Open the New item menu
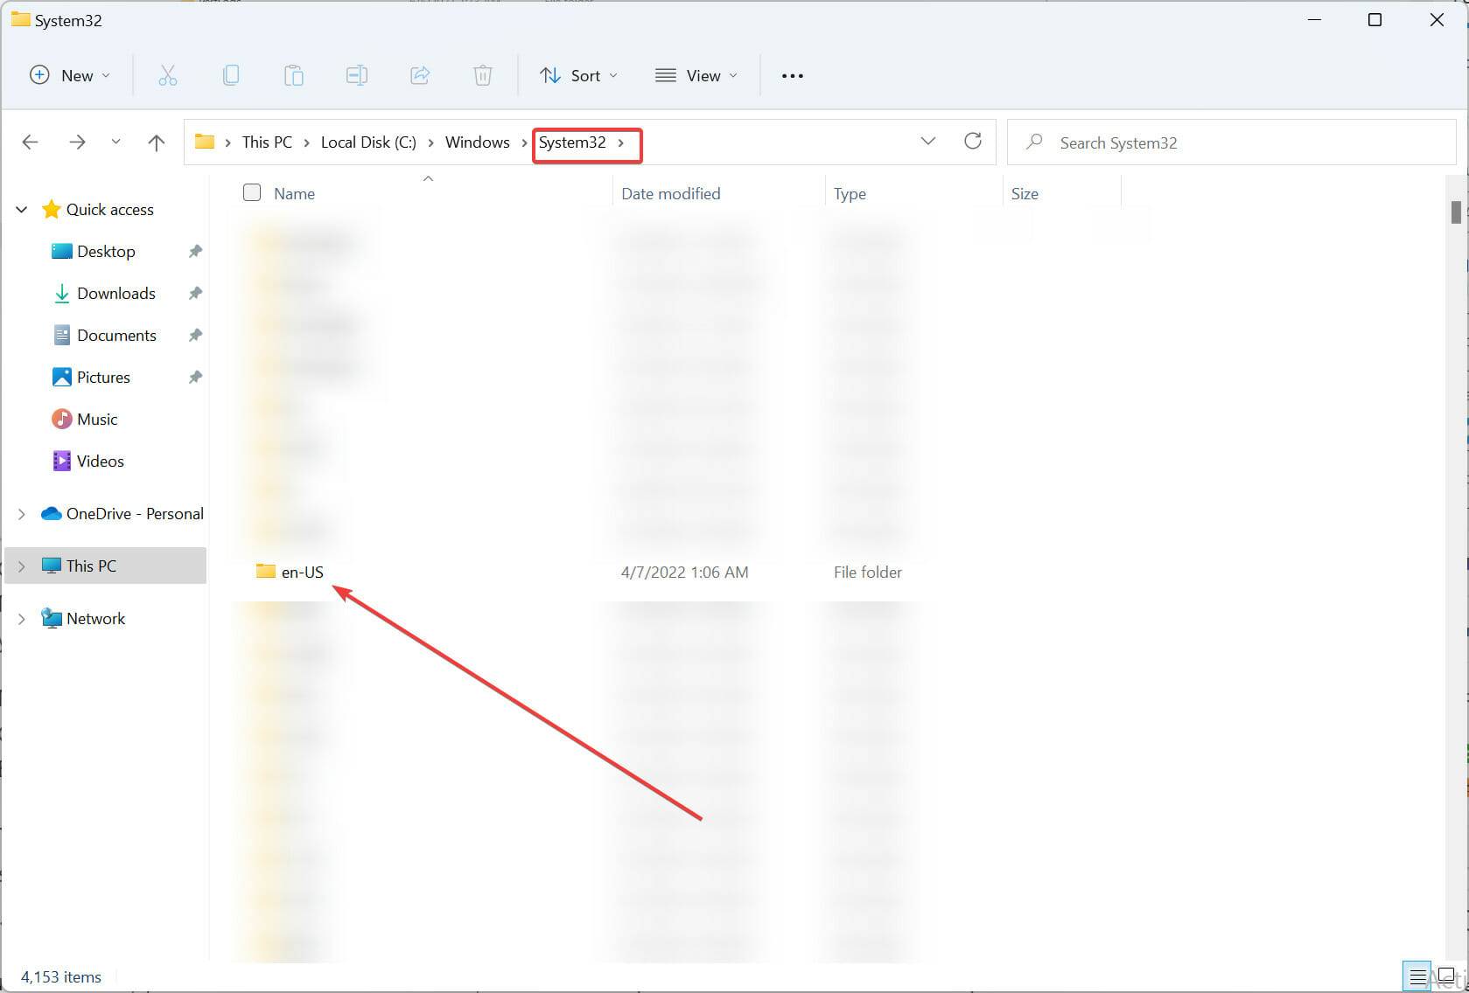1469x993 pixels. tap(70, 76)
